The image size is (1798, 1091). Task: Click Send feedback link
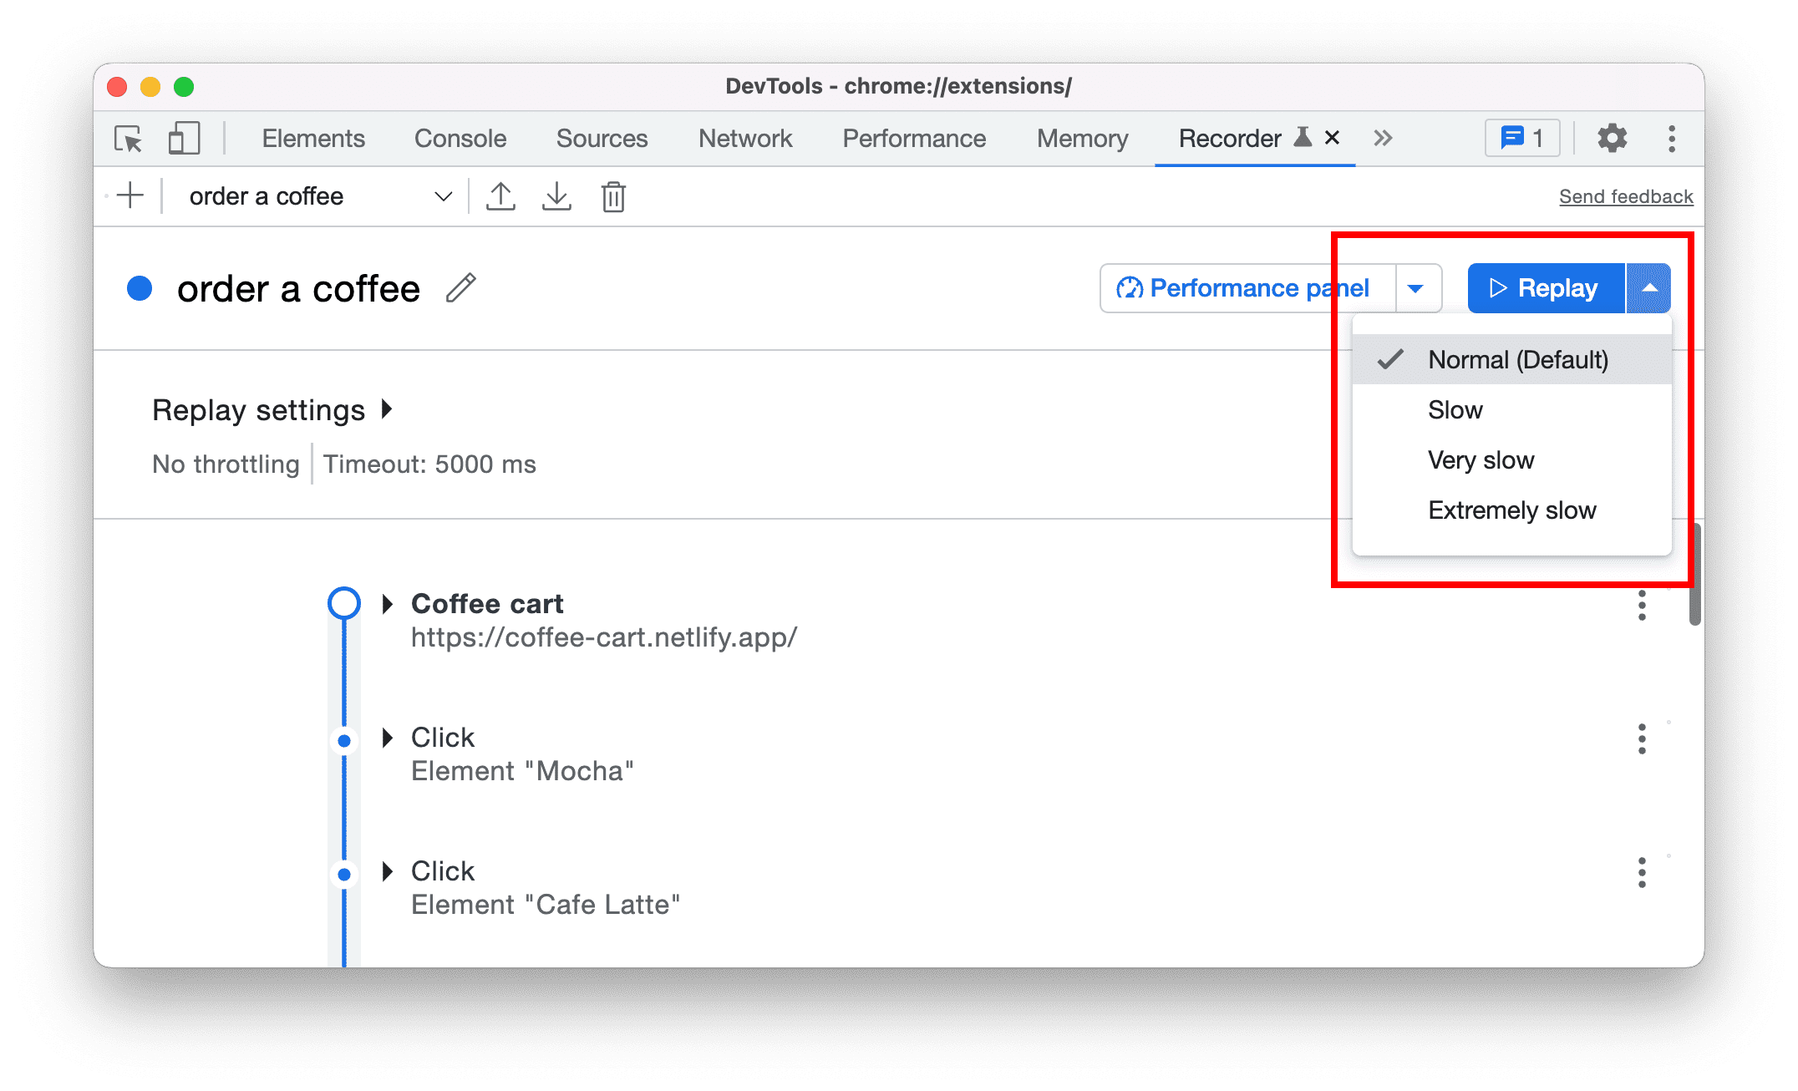click(x=1624, y=198)
